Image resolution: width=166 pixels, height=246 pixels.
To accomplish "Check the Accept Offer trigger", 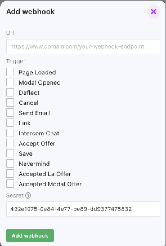I will pos(10,143).
